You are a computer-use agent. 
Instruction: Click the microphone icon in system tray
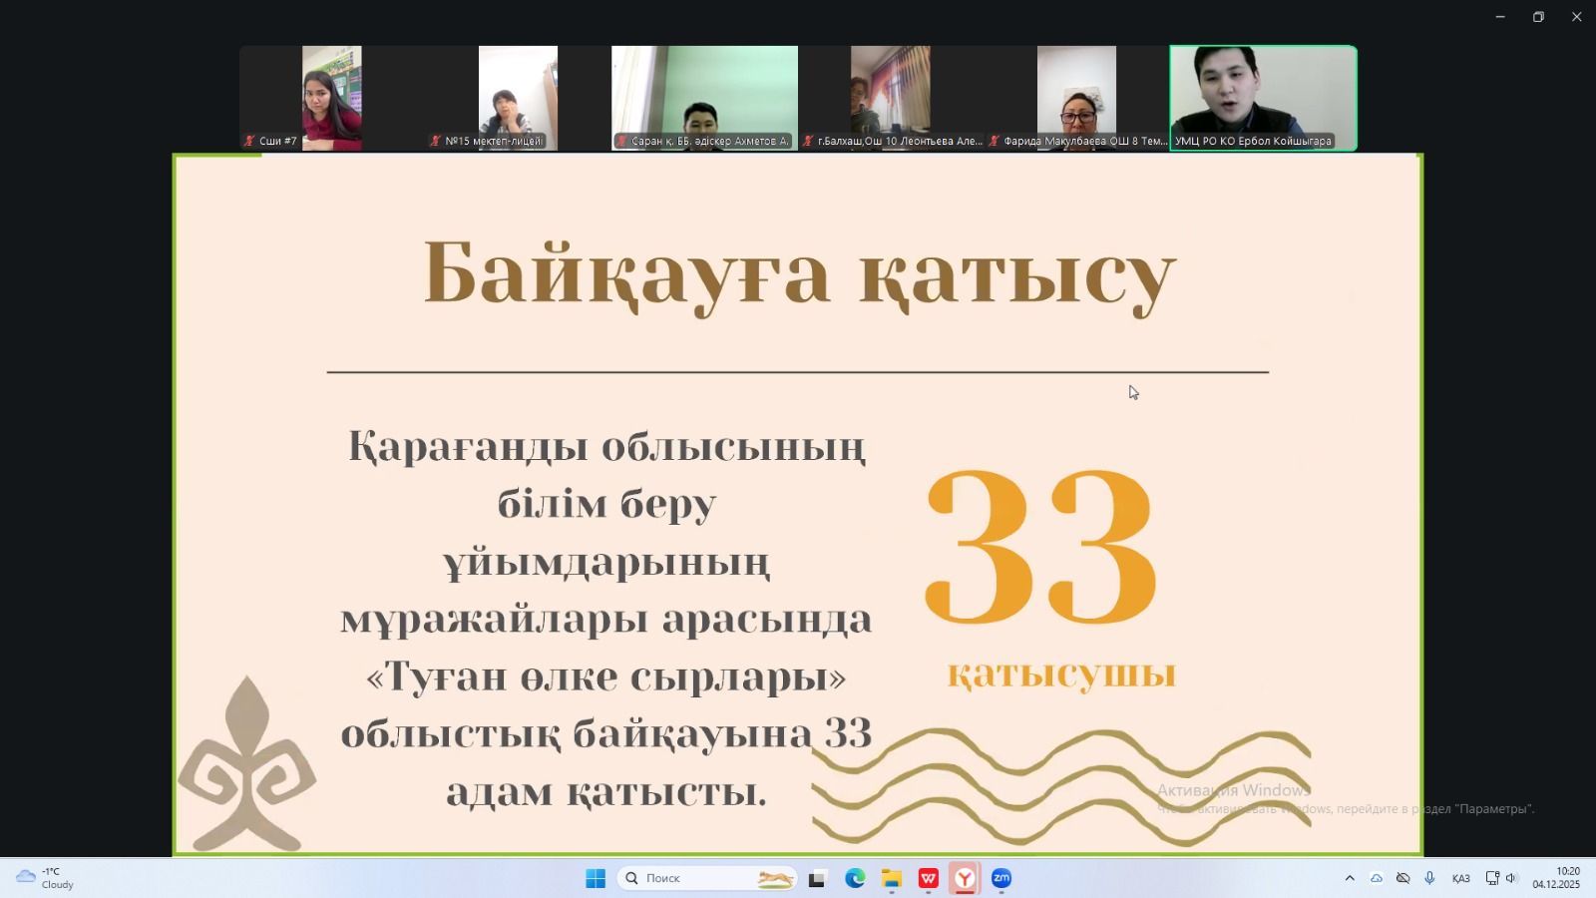pyautogui.click(x=1429, y=878)
